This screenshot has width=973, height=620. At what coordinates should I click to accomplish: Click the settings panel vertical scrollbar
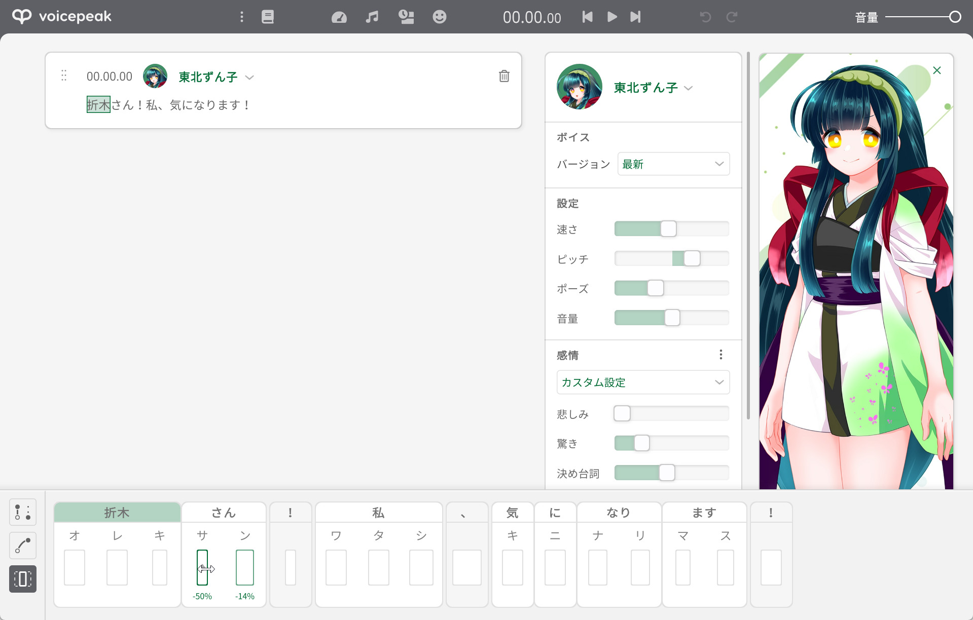[x=748, y=236]
